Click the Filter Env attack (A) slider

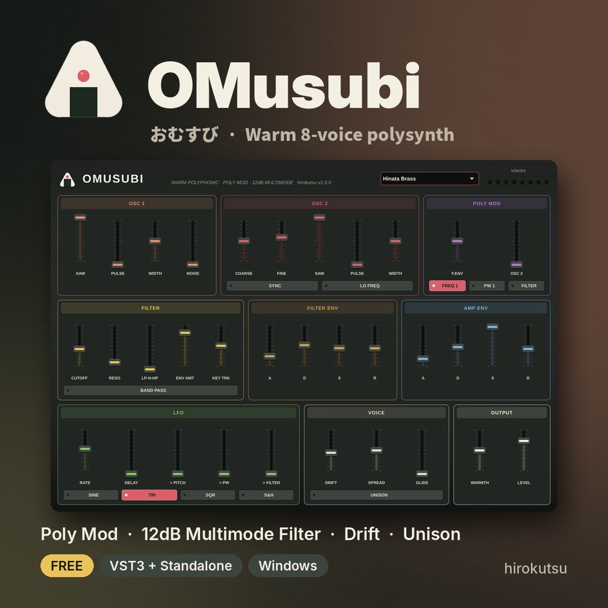270,356
